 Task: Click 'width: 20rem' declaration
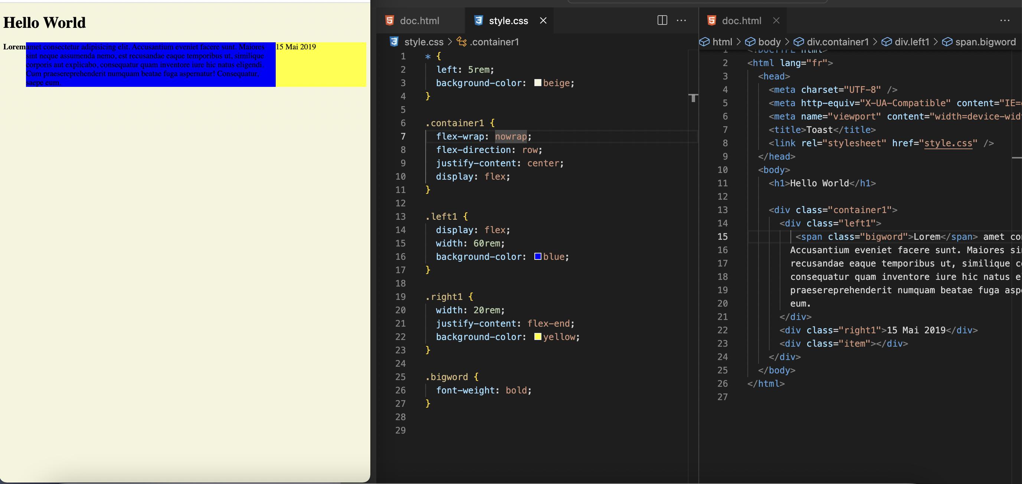[470, 310]
